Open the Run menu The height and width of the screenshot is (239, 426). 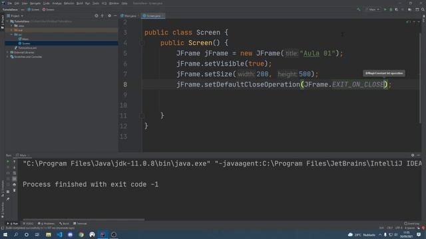(87, 3)
